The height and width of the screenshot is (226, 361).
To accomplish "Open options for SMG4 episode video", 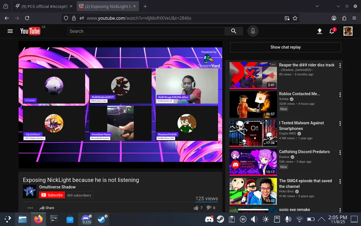I will (x=340, y=181).
